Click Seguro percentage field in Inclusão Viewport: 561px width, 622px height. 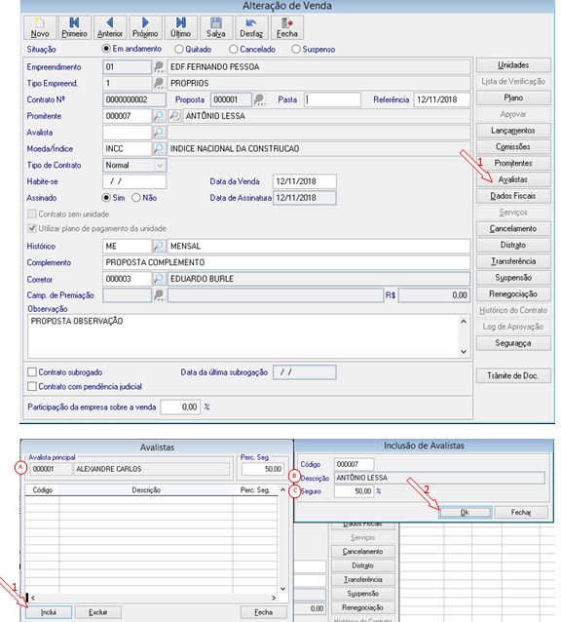pyautogui.click(x=354, y=491)
